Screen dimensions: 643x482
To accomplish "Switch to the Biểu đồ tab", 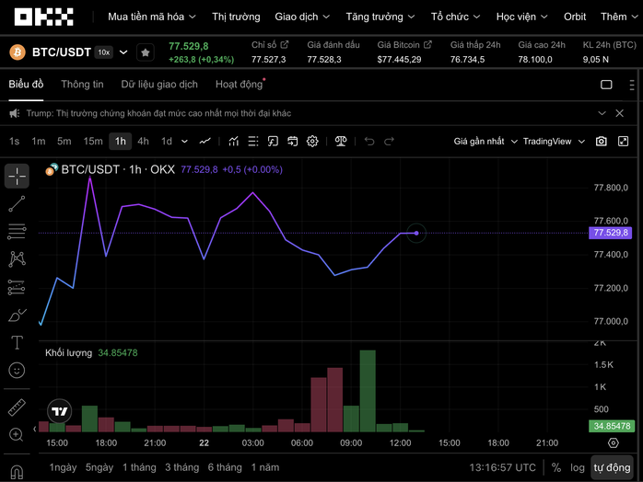I will [x=26, y=85].
